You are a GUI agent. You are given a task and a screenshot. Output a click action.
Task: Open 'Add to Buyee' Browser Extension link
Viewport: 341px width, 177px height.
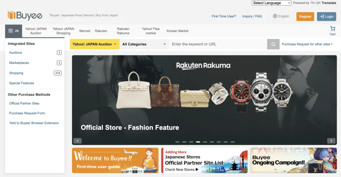(x=34, y=123)
